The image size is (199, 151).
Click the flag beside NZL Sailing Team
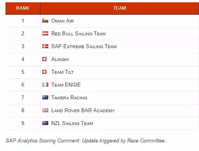coord(45,123)
